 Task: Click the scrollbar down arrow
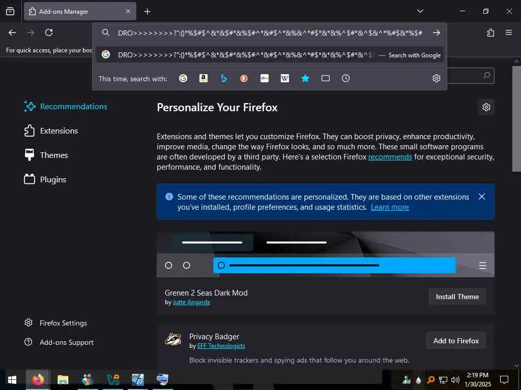pyautogui.click(x=516, y=366)
